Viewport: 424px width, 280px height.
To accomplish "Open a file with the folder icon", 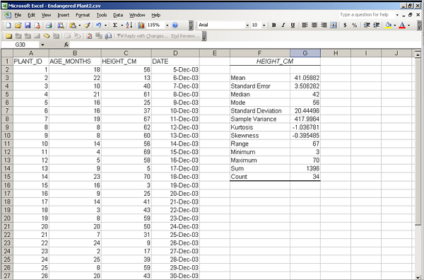I will [x=18, y=25].
